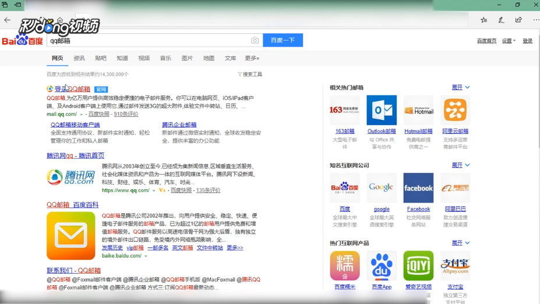Click the 阿里巴巴 logo thumbnail

point(456,188)
